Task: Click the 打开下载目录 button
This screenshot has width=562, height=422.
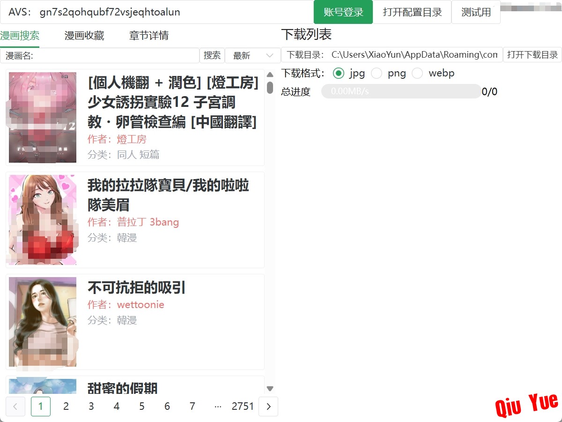Action: [532, 55]
